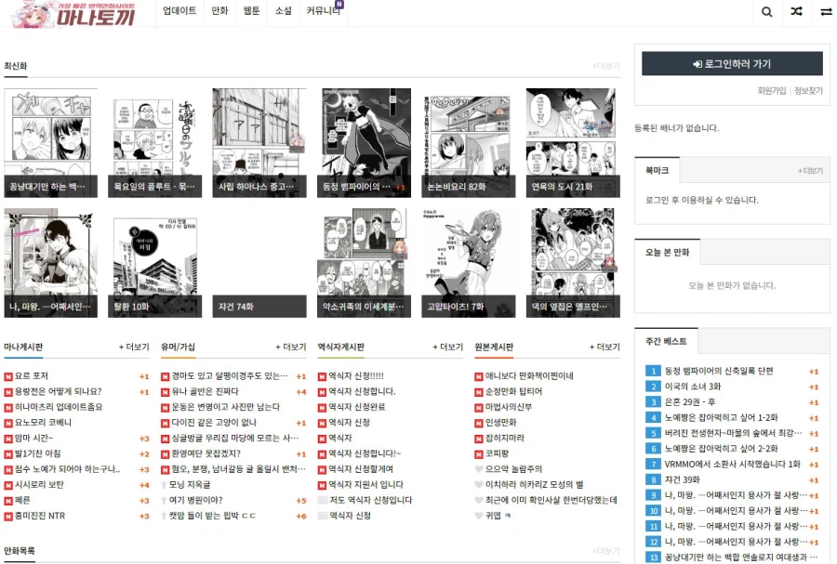Open post 좋미진진 NTR

(40, 516)
